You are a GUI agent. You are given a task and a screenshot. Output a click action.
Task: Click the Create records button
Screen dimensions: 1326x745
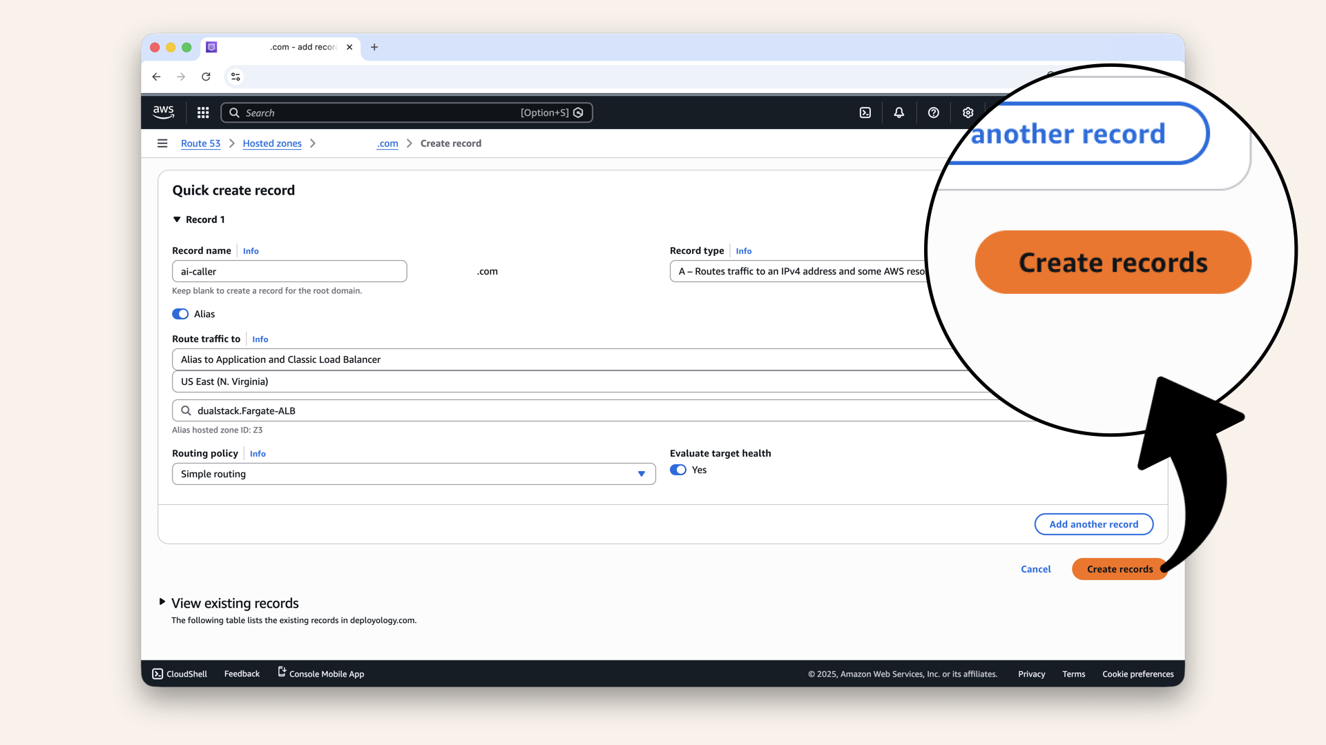click(1119, 569)
